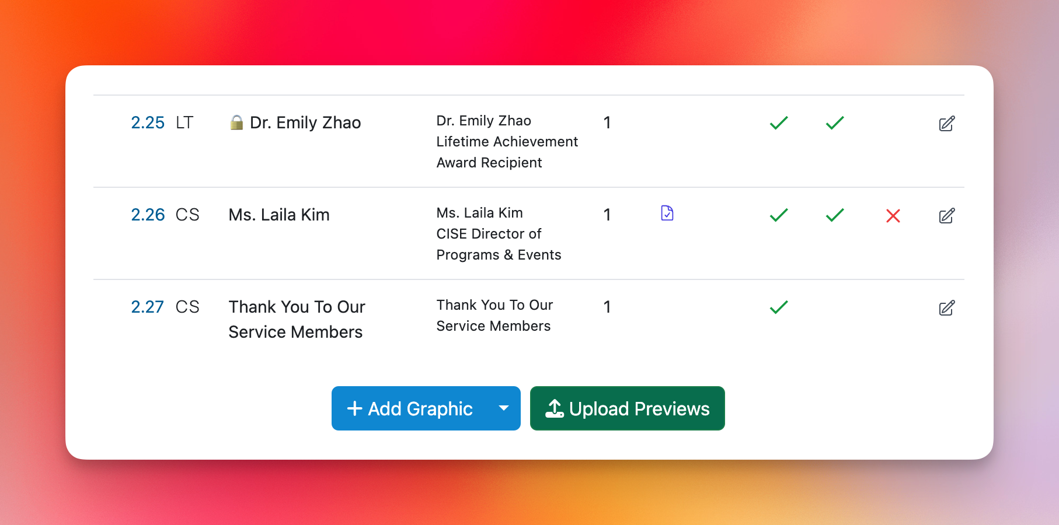This screenshot has height=525, width=1059.
Task: Toggle second green check in row 2.26
Action: pyautogui.click(x=835, y=215)
